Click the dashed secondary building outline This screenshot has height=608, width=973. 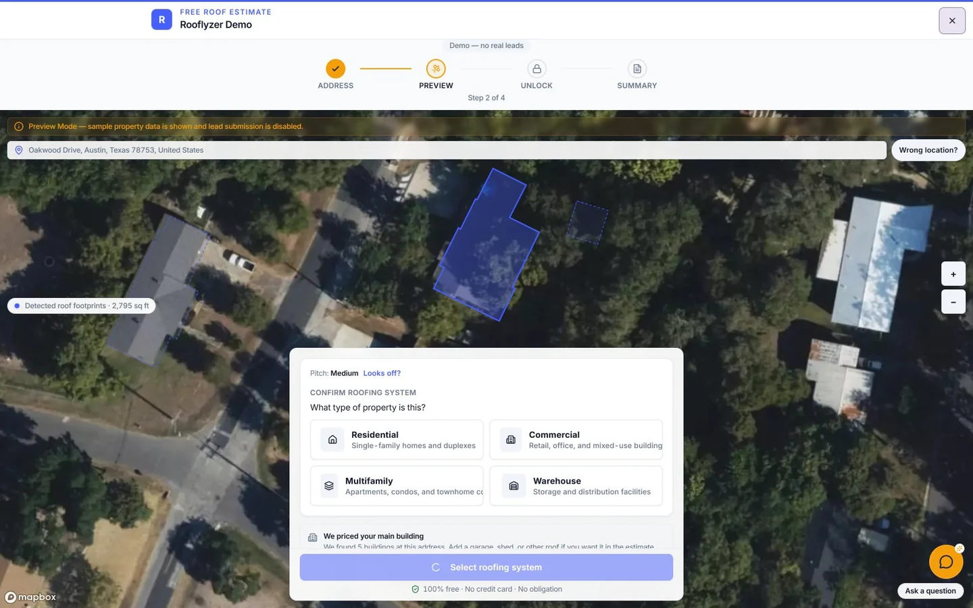(587, 222)
